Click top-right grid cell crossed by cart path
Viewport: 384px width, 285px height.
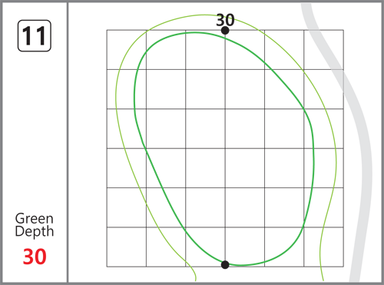[x=324, y=50]
